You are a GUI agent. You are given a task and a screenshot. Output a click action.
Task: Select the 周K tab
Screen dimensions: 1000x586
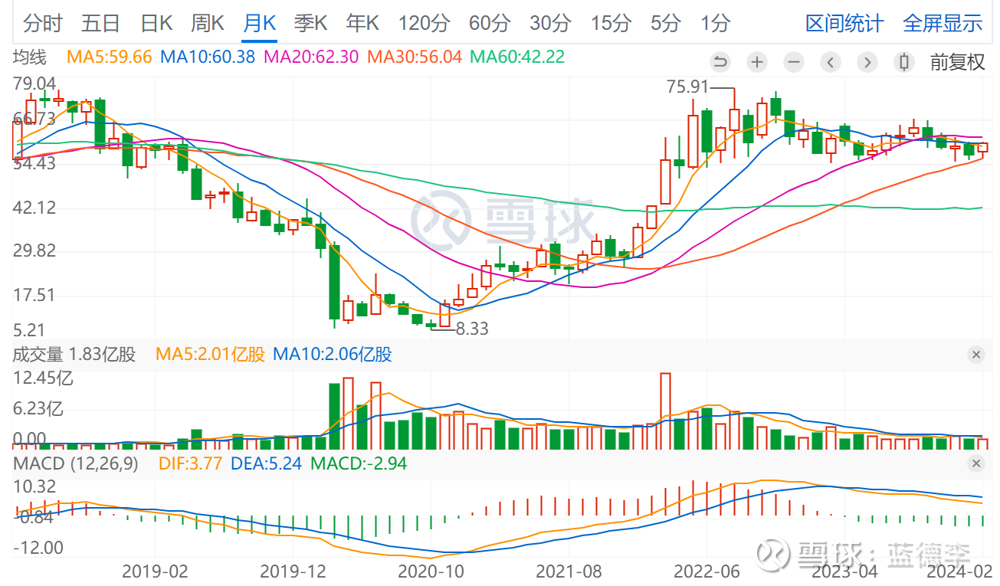point(207,23)
